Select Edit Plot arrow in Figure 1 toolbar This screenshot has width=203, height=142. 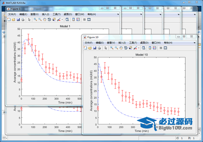[29, 20]
